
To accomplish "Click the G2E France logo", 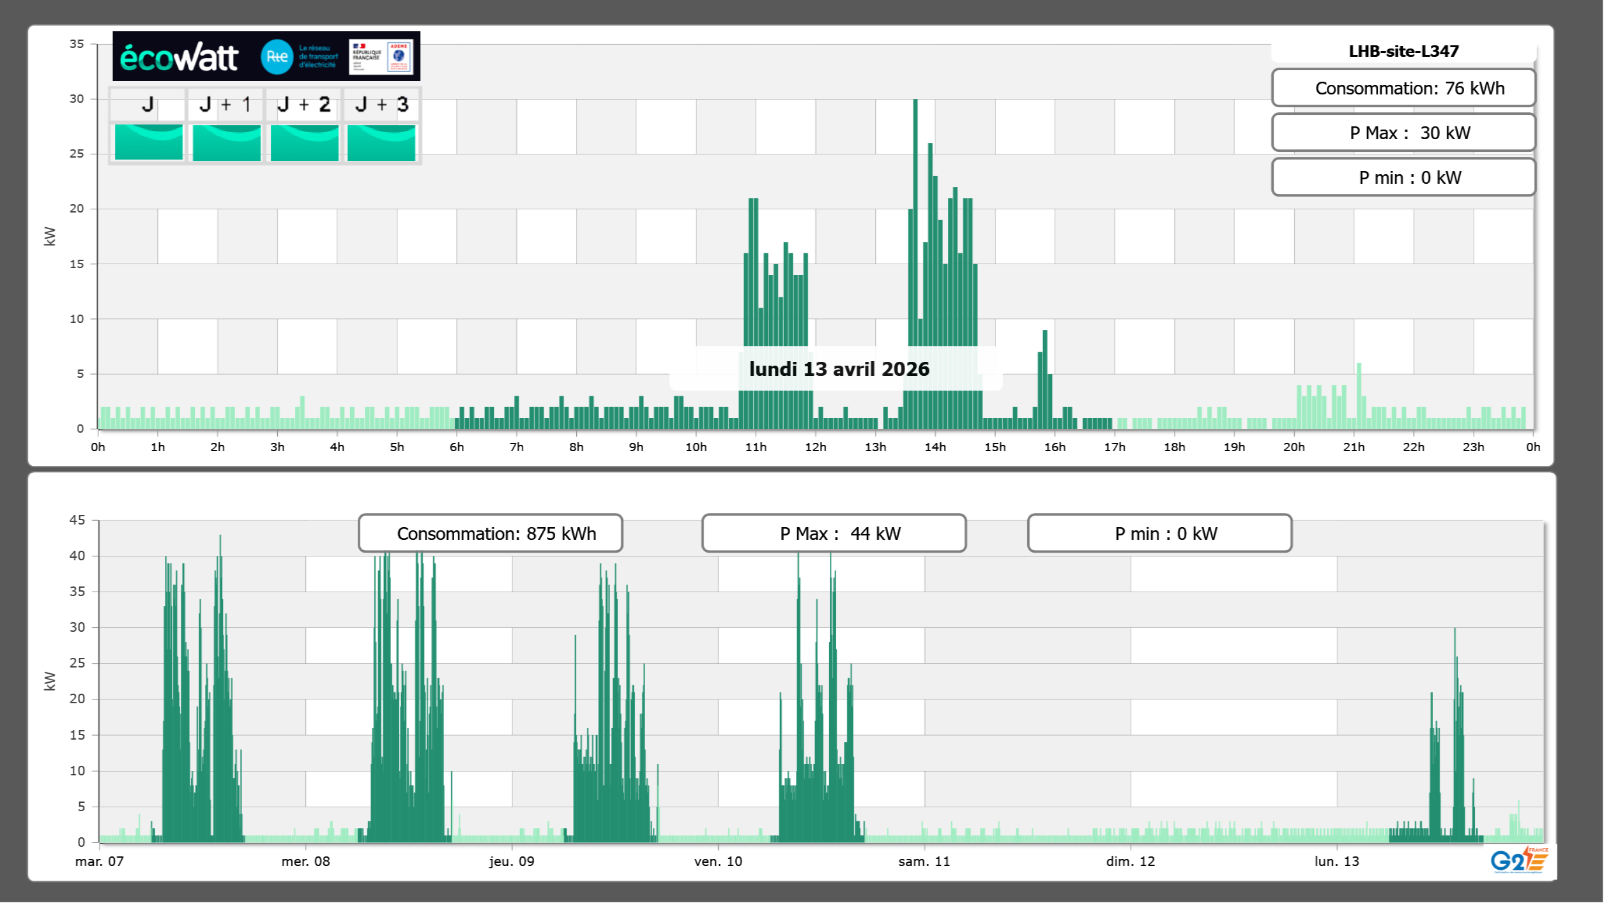I will pyautogui.click(x=1519, y=860).
